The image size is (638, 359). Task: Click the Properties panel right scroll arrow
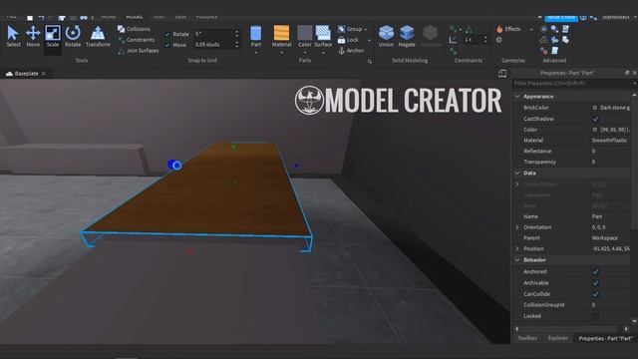(x=626, y=329)
